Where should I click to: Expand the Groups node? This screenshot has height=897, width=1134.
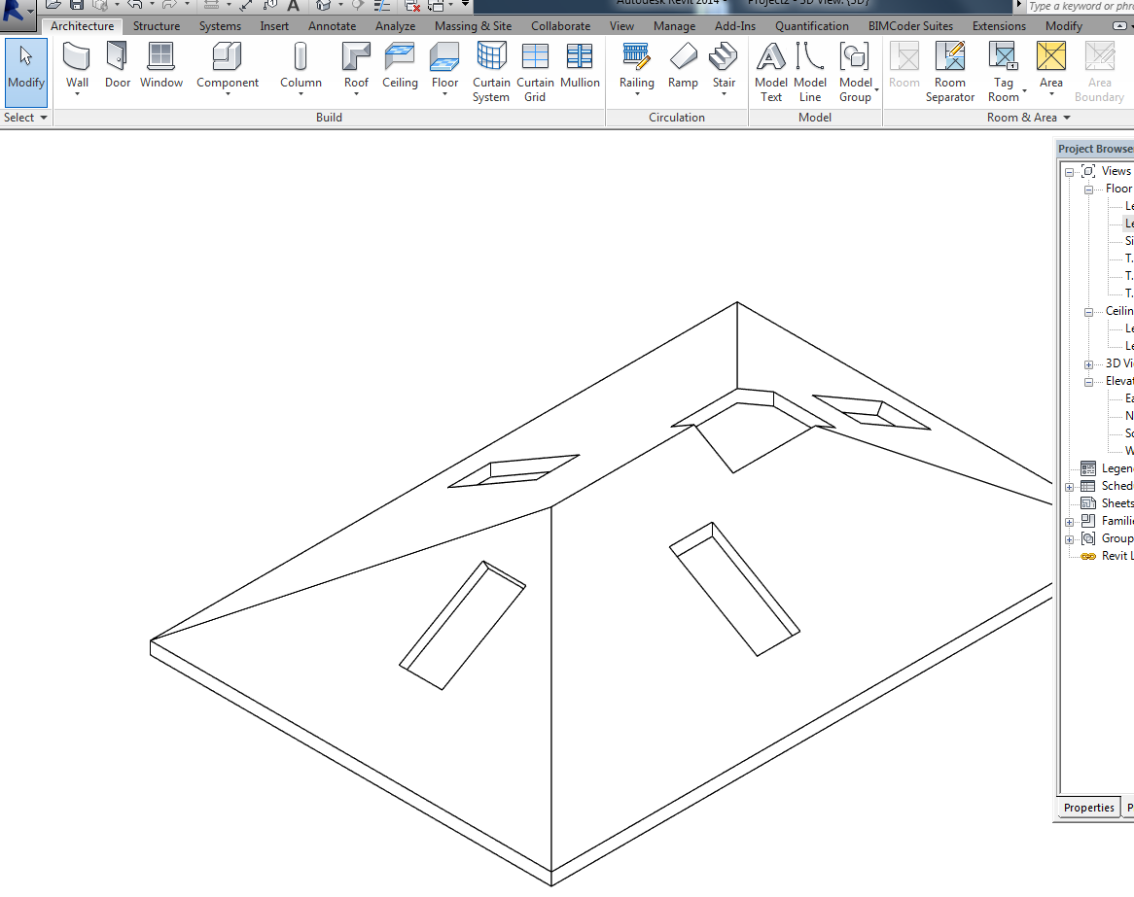1069,539
